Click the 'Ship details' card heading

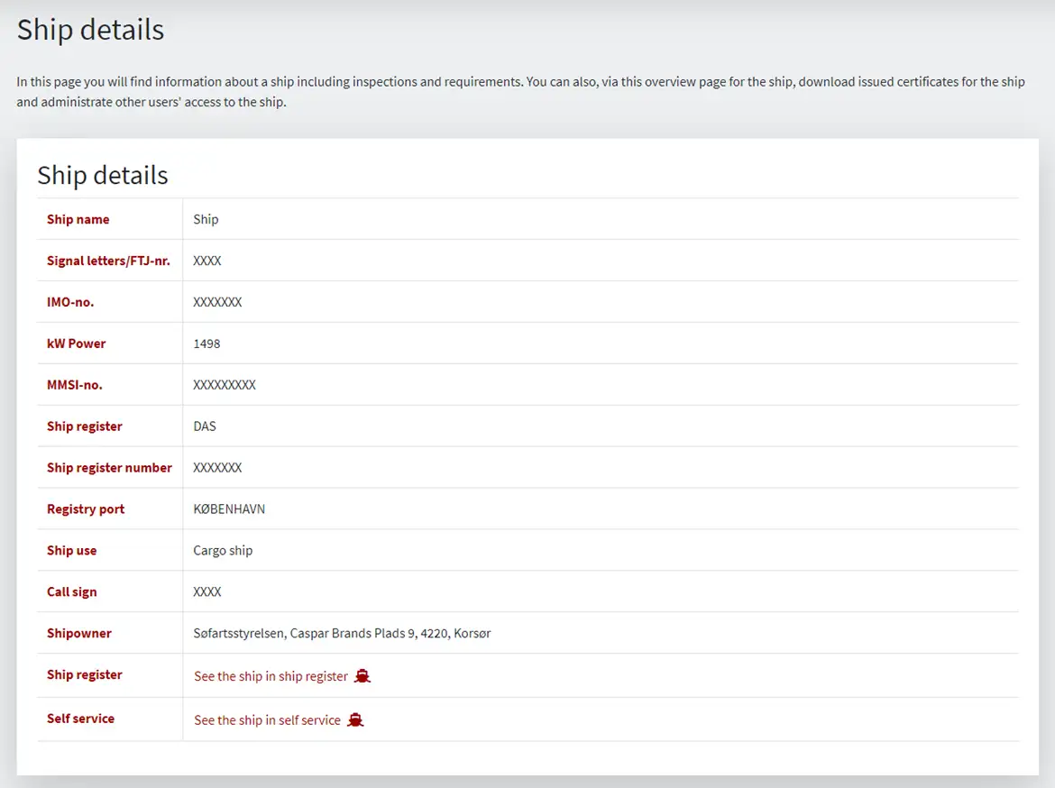click(x=102, y=175)
